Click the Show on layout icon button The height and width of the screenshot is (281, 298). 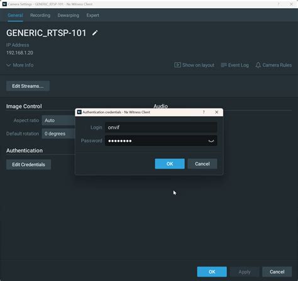[194, 65]
